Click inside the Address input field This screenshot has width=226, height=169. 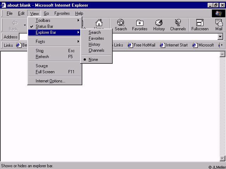click(x=164, y=37)
